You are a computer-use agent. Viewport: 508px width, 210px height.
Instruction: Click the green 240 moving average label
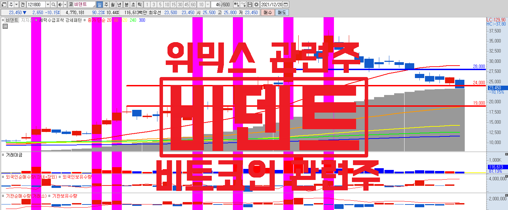(x=133, y=20)
